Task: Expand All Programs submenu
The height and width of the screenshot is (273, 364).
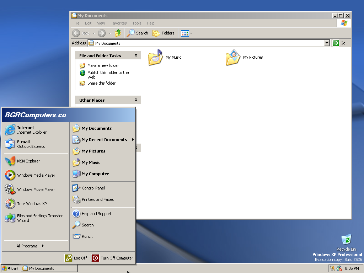Action: [30, 246]
